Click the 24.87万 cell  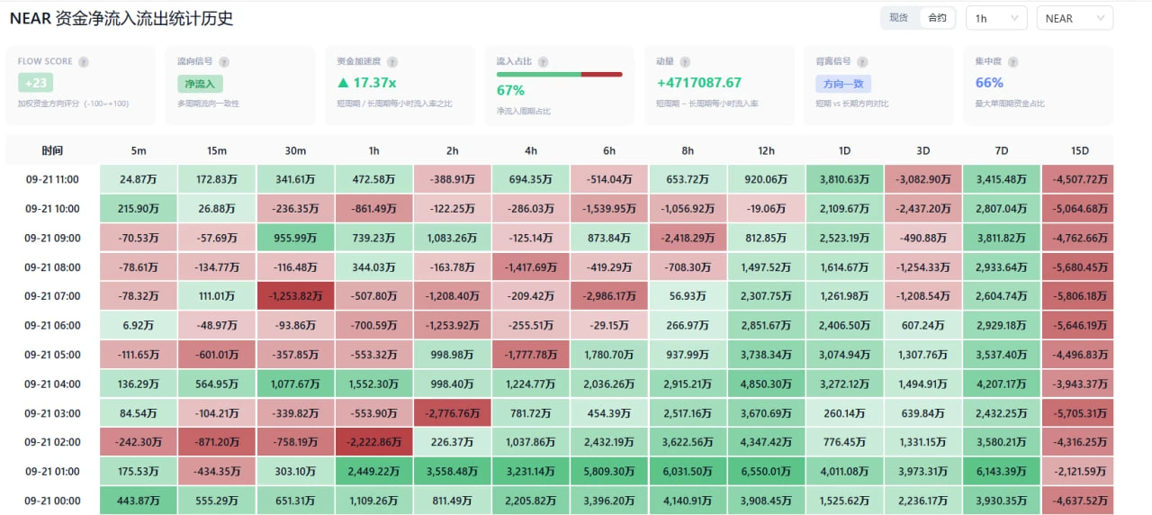(x=138, y=179)
